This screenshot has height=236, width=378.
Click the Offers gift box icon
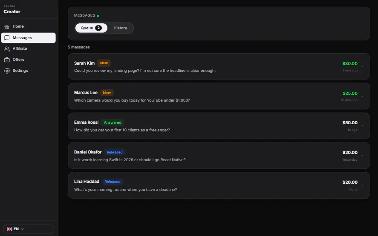(x=7, y=60)
